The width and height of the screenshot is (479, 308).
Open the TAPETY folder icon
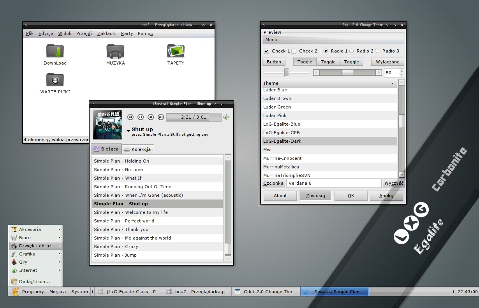point(176,51)
